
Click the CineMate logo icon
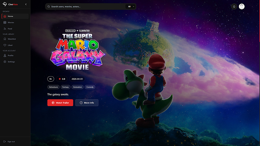point(5,4)
